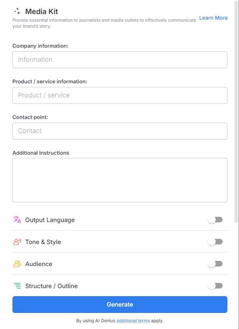Viewport: 239px width, 329px height.
Task: Switch on the Structure / Outline option
Action: click(215, 286)
